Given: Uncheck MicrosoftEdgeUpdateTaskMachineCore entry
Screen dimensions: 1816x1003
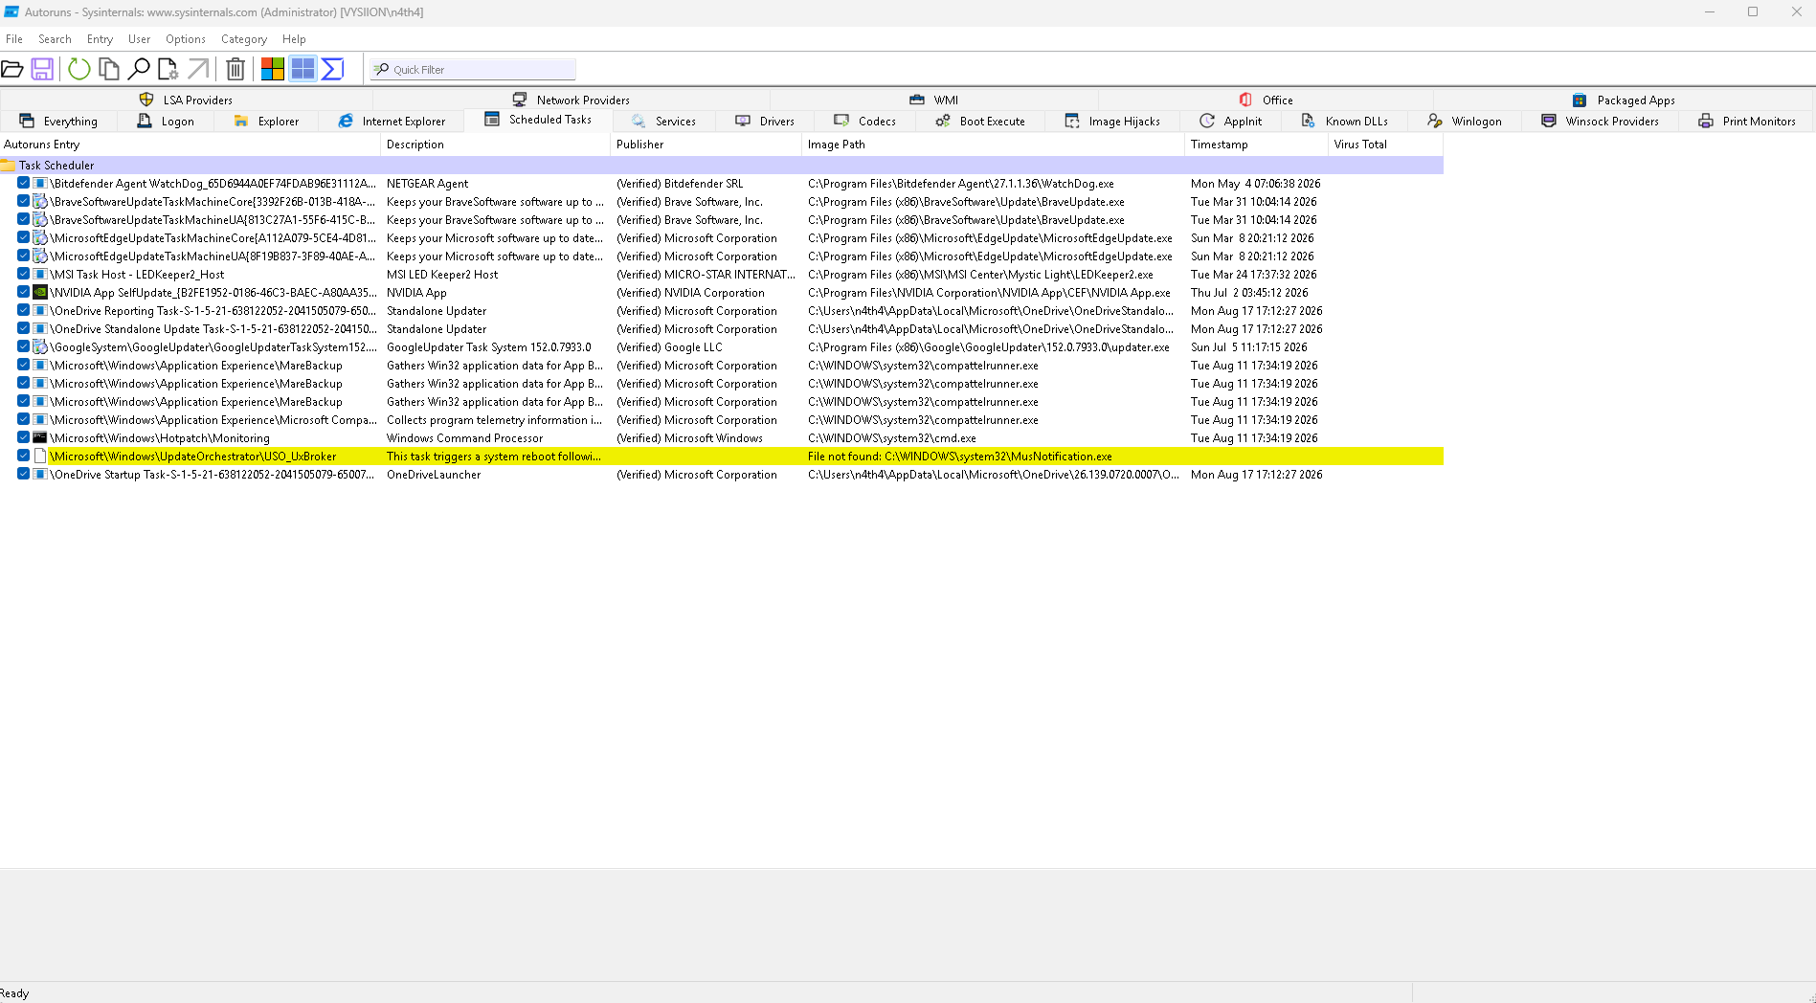Looking at the screenshot, I should (x=23, y=237).
